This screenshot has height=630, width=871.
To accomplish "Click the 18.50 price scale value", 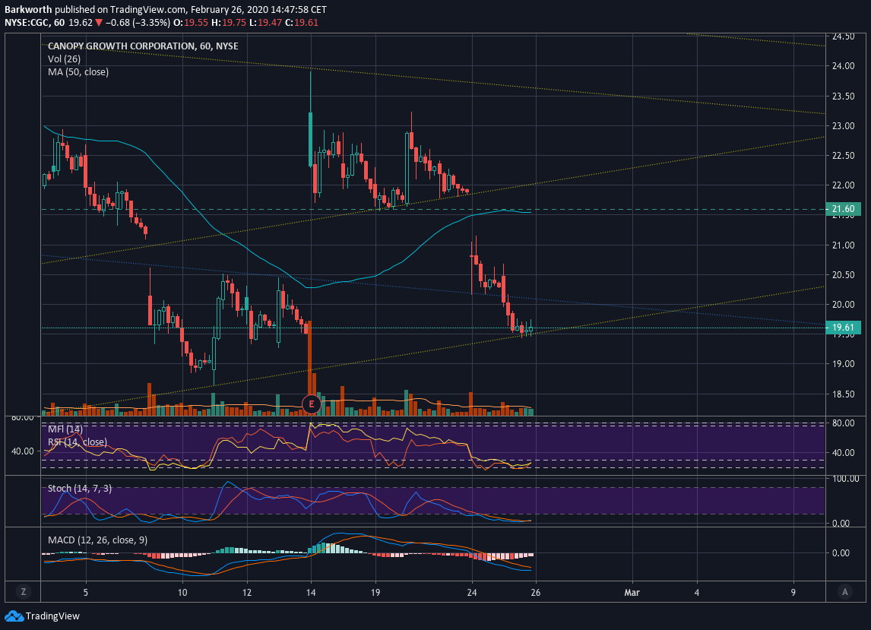I will [843, 394].
